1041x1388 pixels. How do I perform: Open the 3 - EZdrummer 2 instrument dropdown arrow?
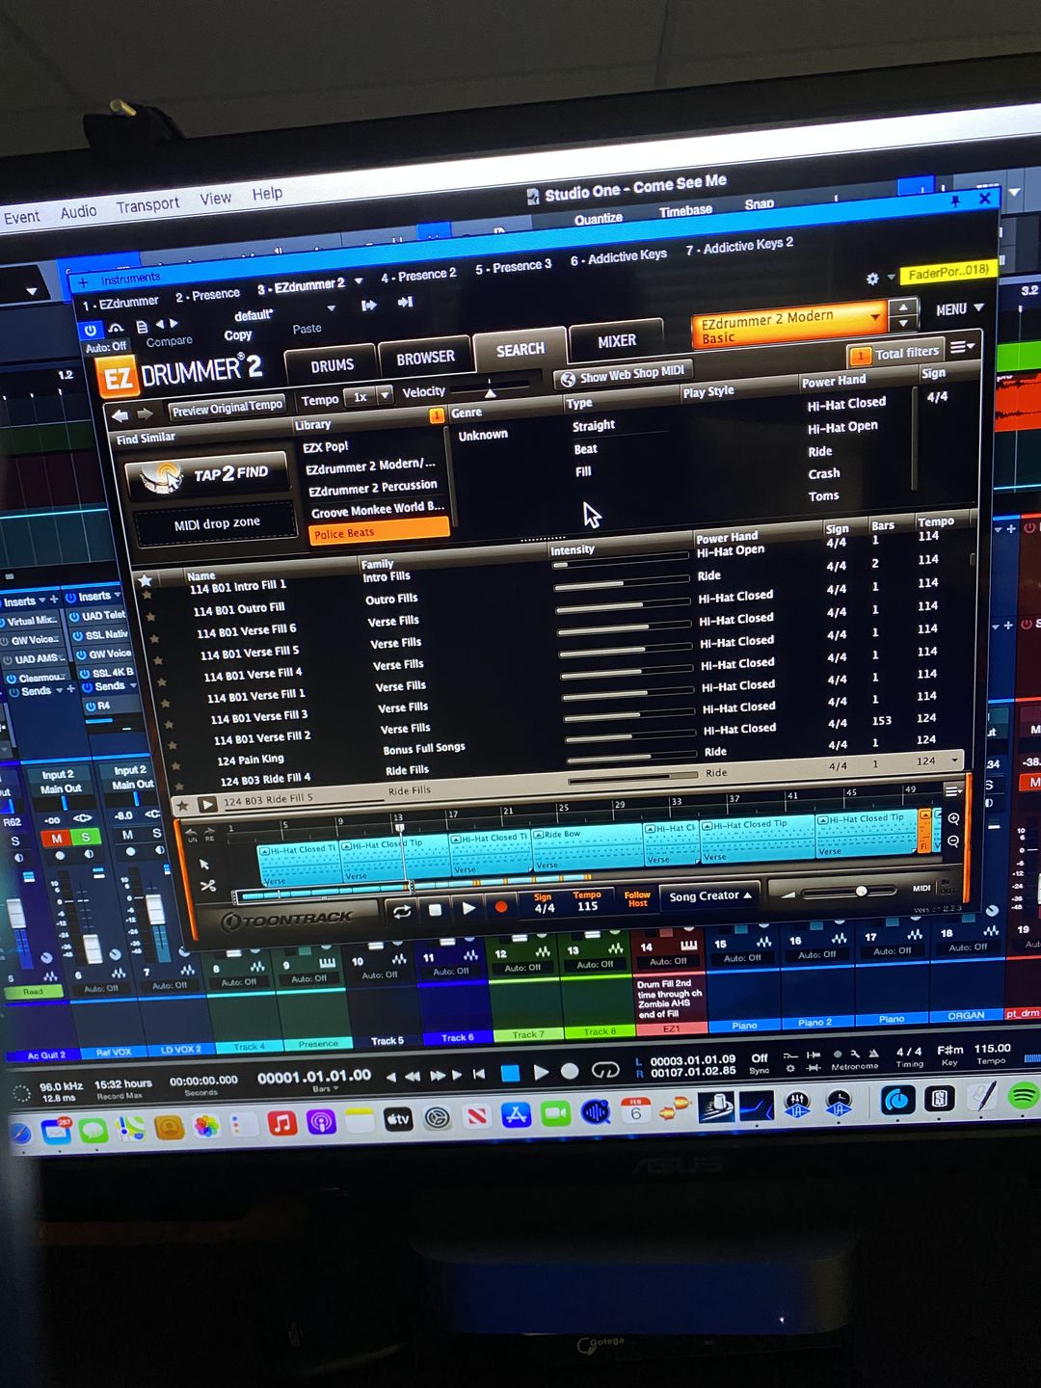pos(359,281)
